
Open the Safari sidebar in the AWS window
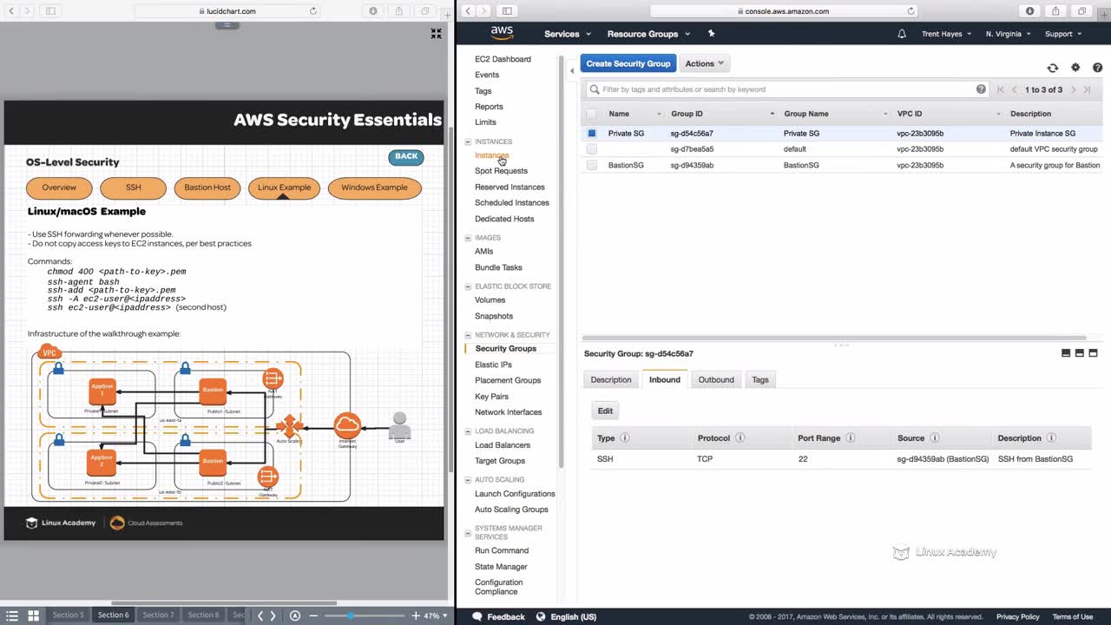click(x=507, y=11)
